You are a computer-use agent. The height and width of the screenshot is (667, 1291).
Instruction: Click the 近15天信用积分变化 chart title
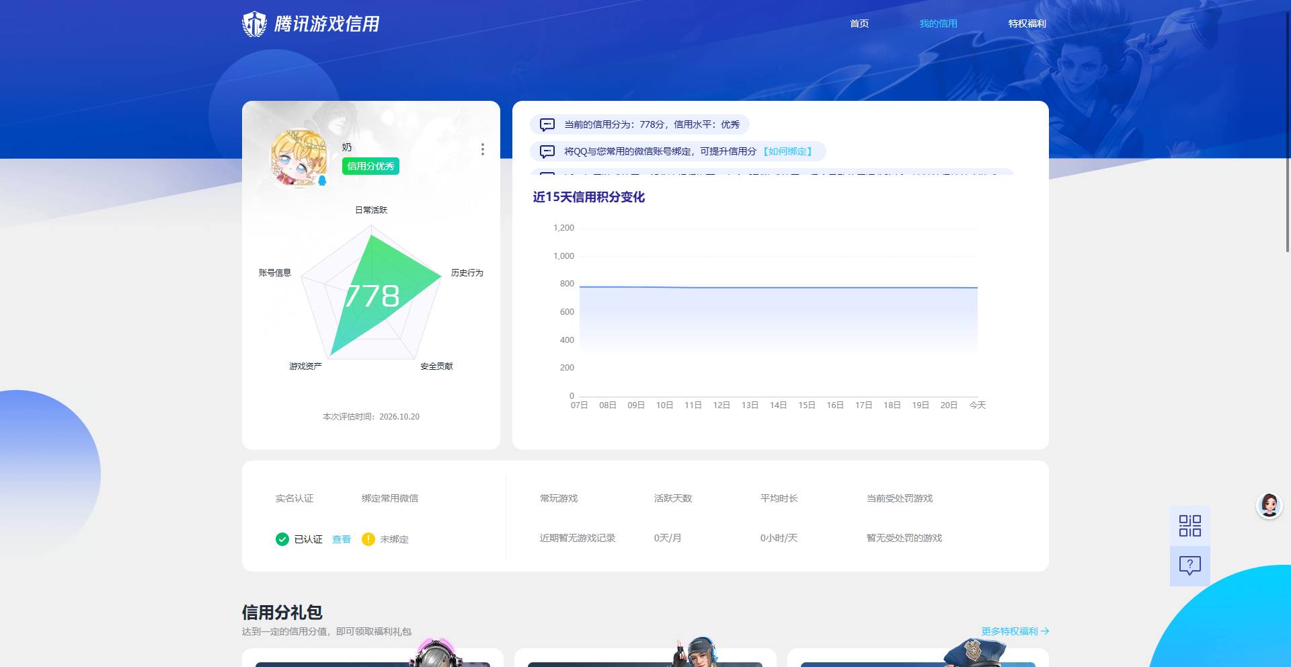(588, 197)
